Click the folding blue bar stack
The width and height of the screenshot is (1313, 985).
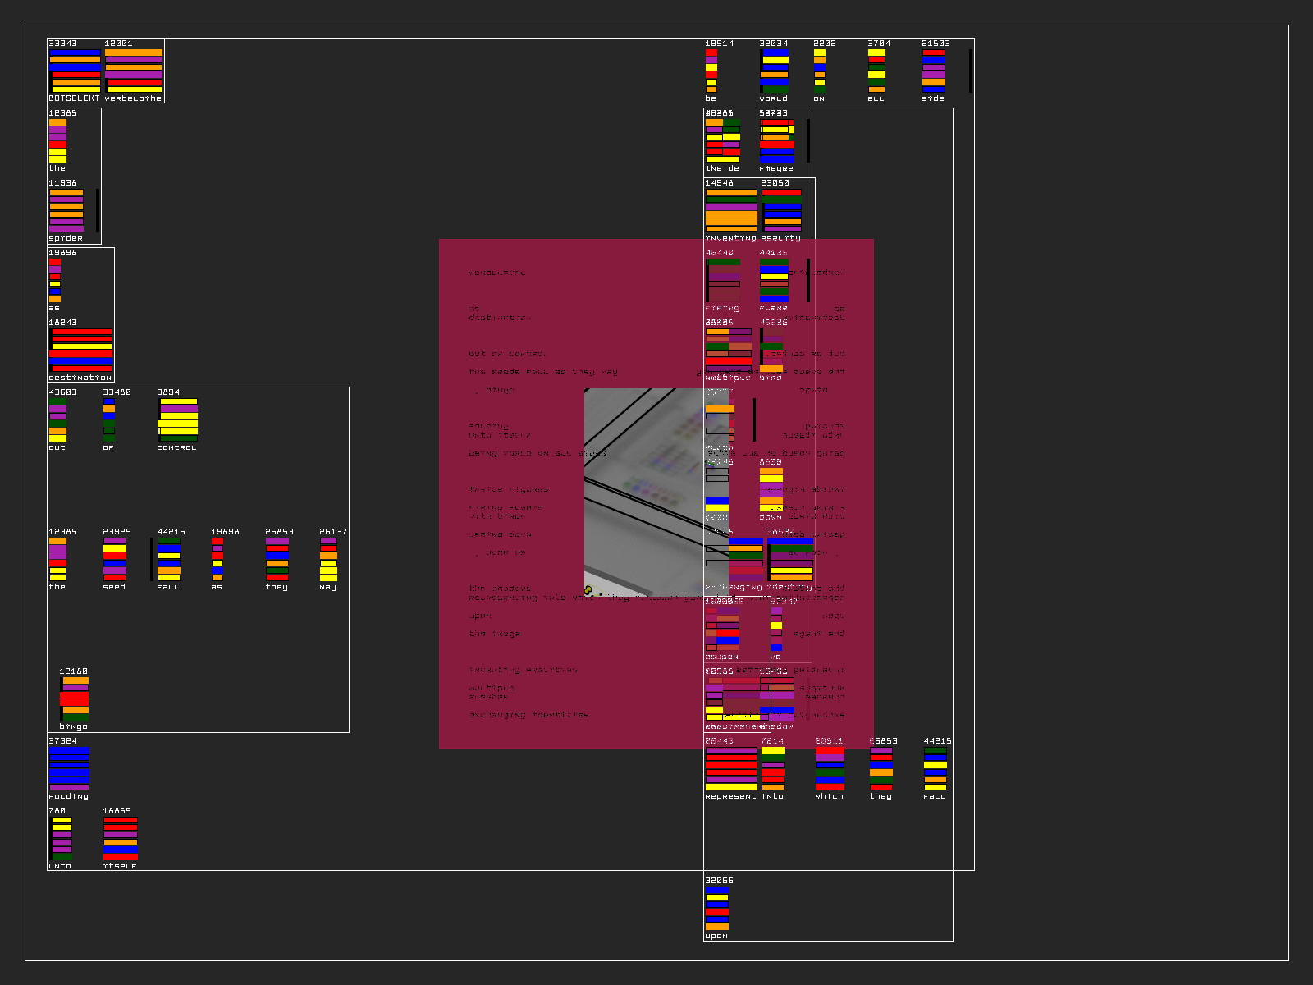pyautogui.click(x=69, y=768)
